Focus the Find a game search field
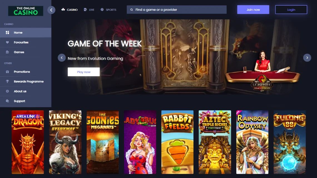This screenshot has height=178, width=317. click(177, 10)
